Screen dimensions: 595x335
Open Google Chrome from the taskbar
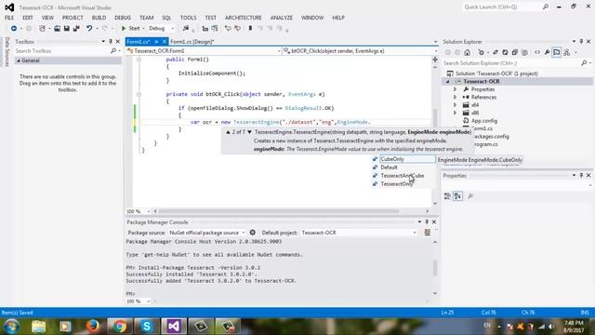click(120, 327)
